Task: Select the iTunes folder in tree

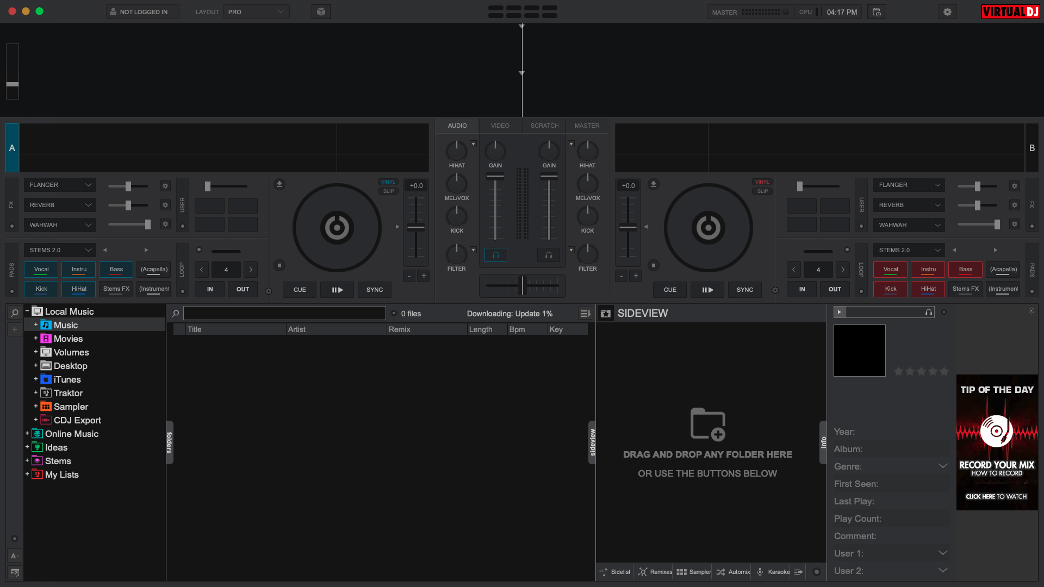Action: [x=67, y=379]
